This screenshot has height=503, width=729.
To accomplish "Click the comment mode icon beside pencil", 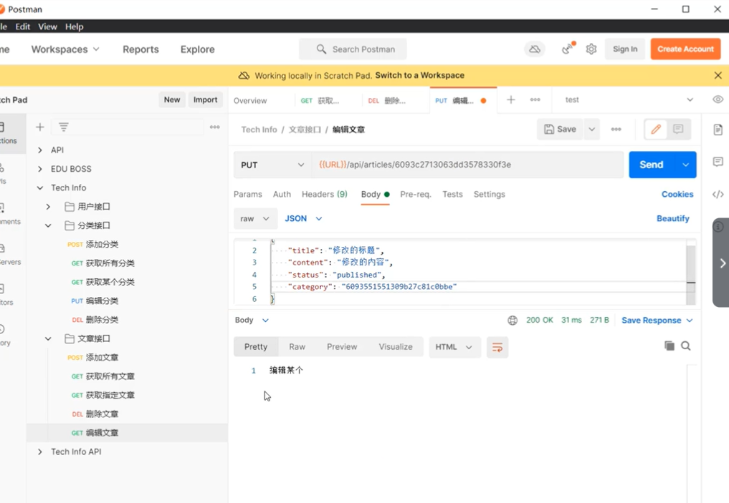I will pos(678,130).
